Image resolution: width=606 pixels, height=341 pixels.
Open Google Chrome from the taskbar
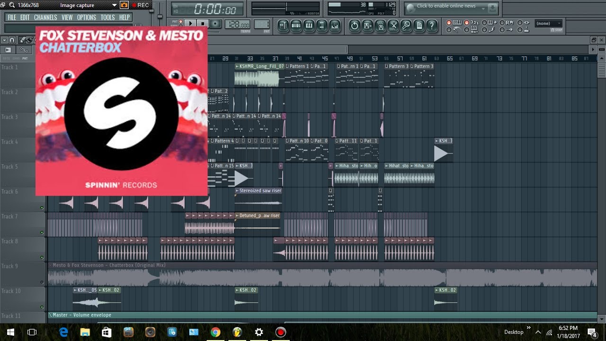[x=215, y=332]
